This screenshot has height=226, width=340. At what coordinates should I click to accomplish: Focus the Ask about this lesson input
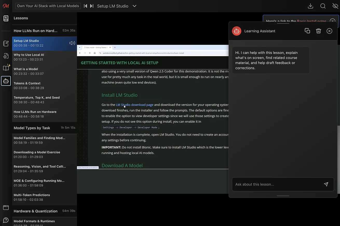pyautogui.click(x=277, y=184)
